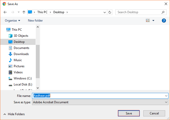This screenshot has width=170, height=120.
Task: Select 3D Objects in navigation pane
Action: [18, 36]
